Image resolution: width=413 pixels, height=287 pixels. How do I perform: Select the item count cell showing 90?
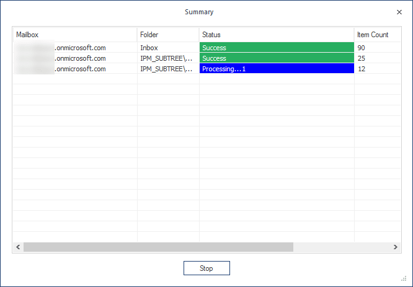click(378, 48)
